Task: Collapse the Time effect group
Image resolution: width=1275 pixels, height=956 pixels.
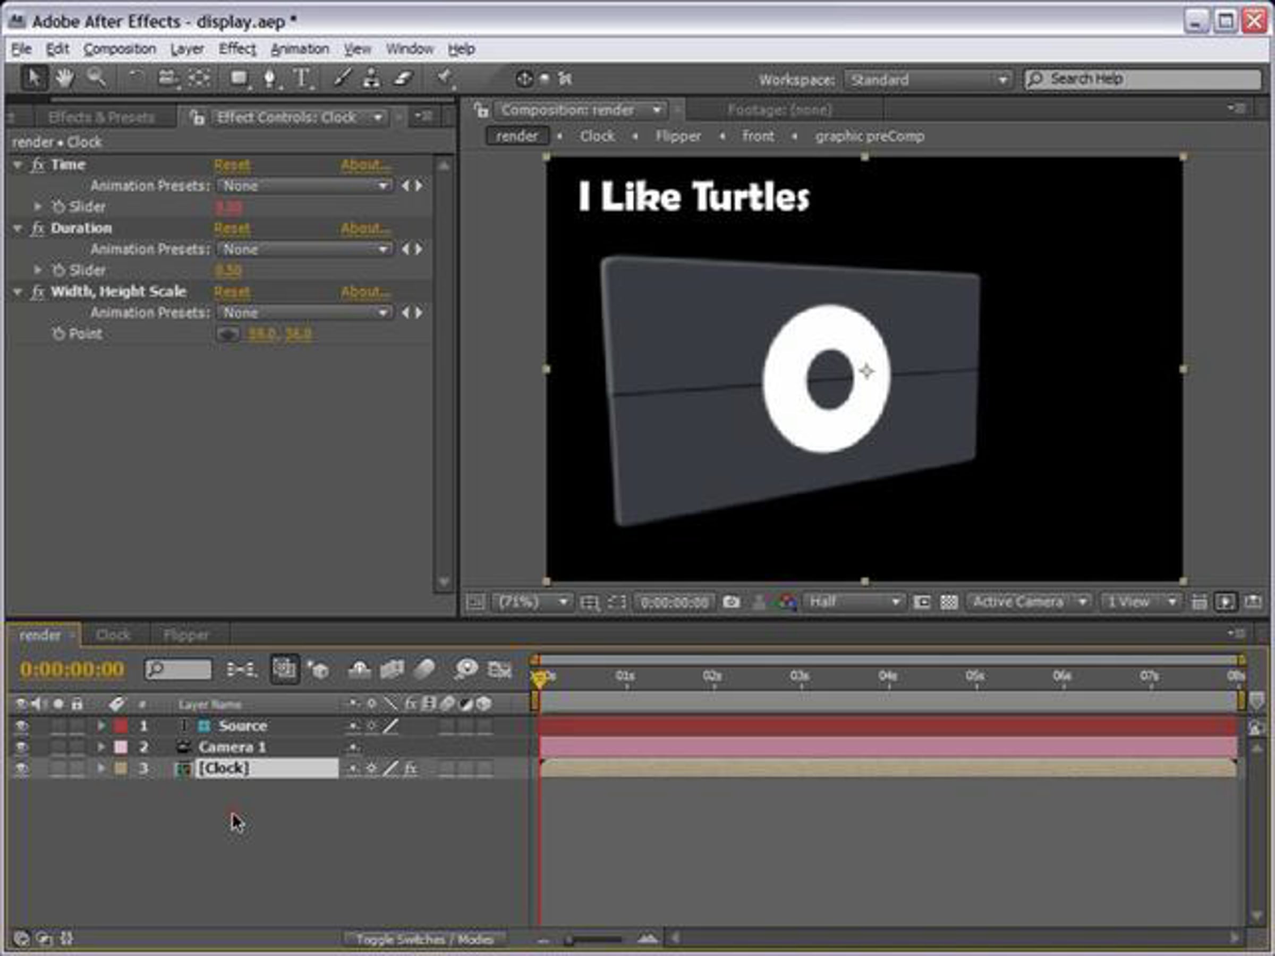Action: (18, 165)
